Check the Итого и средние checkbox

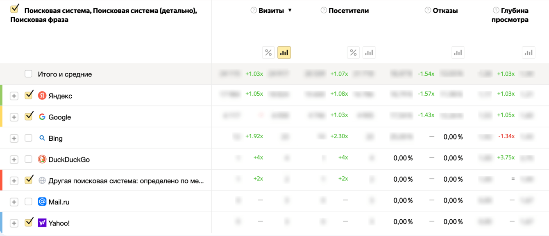pos(28,74)
